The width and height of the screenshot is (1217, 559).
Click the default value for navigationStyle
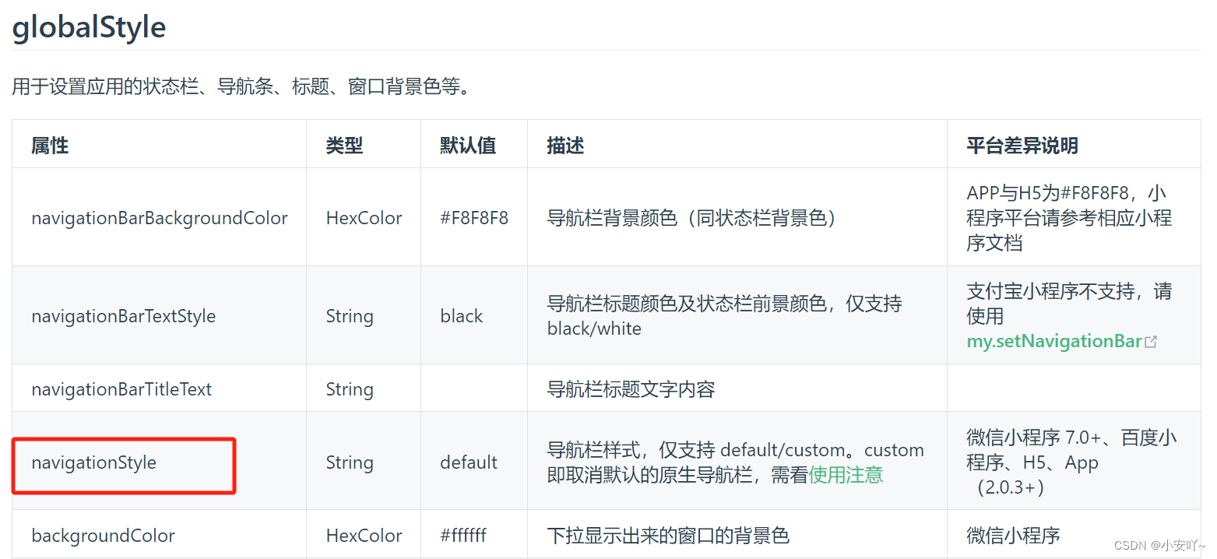[x=468, y=462]
